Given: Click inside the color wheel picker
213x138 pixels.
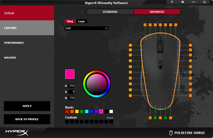Looking at the screenshot, I should (97, 84).
